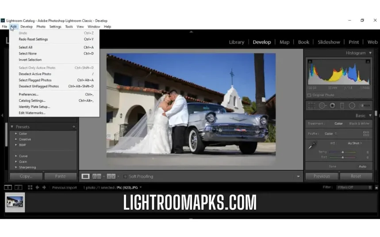Switch to Reference view R|A icon
This screenshot has width=380, height=237.
pyautogui.click(x=97, y=177)
